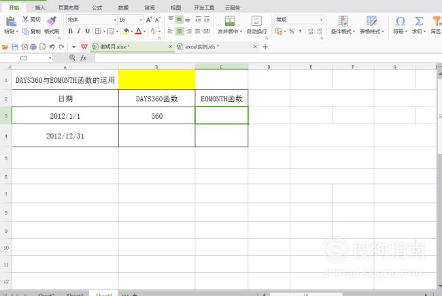442x296 pixels.
Task: Toggle center horizontal alignment
Action: click(x=180, y=31)
